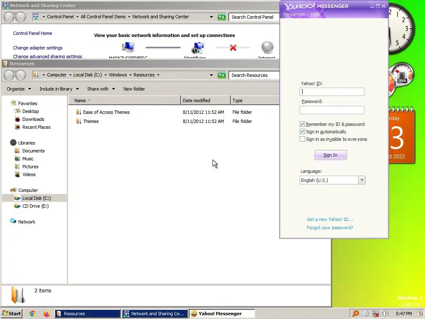Toggle Sign in automatically checkbox
Image resolution: width=425 pixels, height=319 pixels.
click(302, 132)
